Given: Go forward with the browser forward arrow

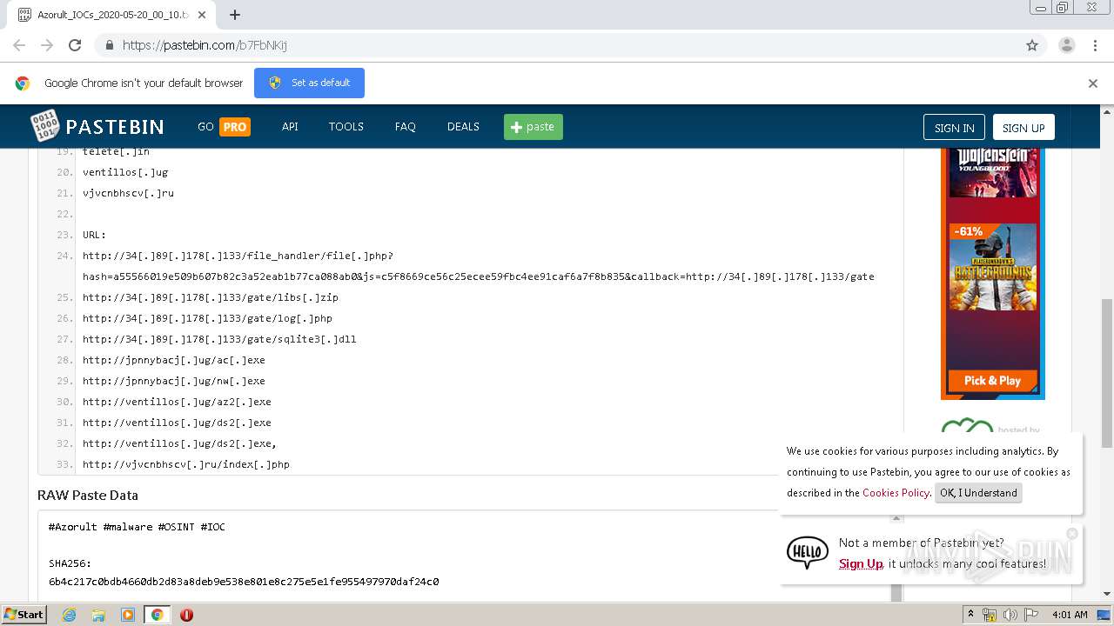Looking at the screenshot, I should click(x=47, y=45).
